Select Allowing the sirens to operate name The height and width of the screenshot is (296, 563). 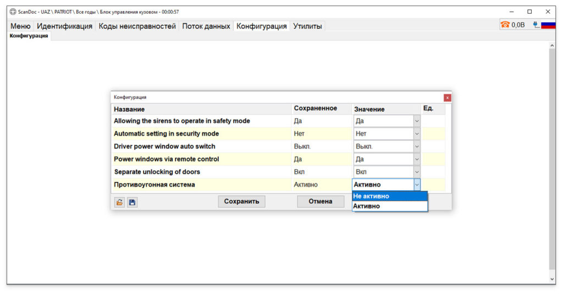point(181,121)
